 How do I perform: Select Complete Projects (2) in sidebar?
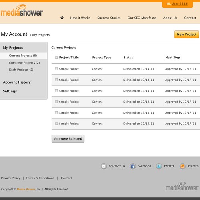pyautogui.click(x=24, y=63)
